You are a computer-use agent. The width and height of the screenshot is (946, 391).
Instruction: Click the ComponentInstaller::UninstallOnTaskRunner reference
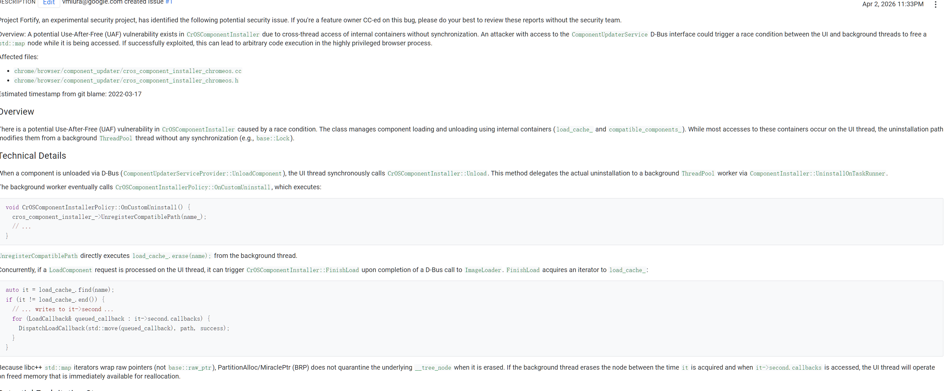tap(818, 174)
